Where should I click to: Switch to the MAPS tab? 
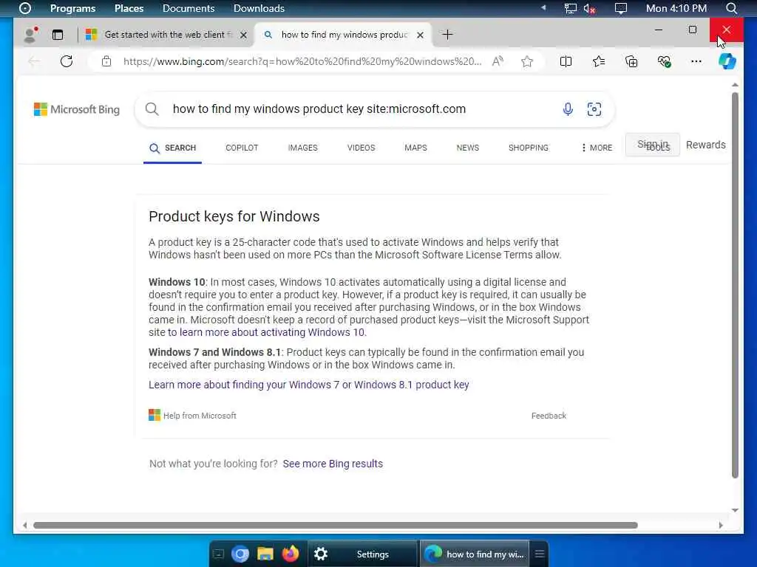click(x=415, y=148)
